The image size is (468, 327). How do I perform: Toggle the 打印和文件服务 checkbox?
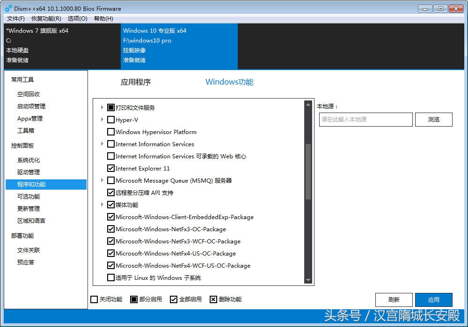[111, 107]
